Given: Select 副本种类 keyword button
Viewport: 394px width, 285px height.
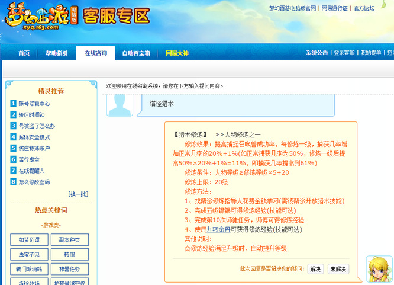Looking at the screenshot, I should click(70, 240).
